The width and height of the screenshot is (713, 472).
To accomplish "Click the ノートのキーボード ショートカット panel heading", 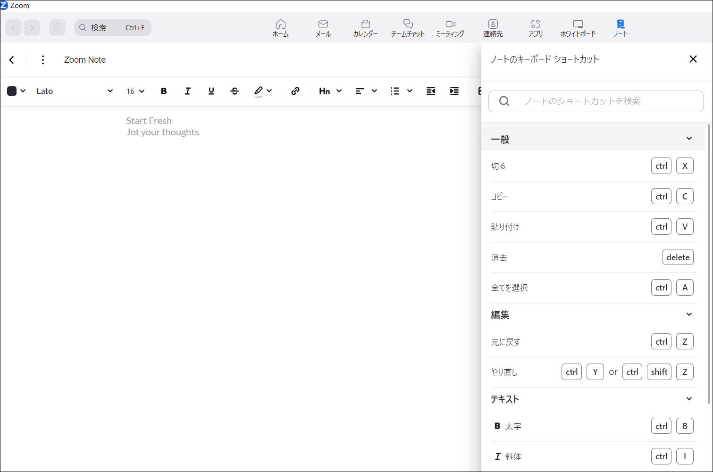I will (x=545, y=59).
